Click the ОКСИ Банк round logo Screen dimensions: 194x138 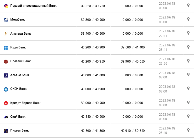click(x=6, y=89)
